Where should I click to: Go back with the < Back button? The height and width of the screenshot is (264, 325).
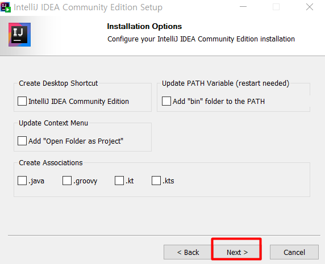[x=188, y=252]
